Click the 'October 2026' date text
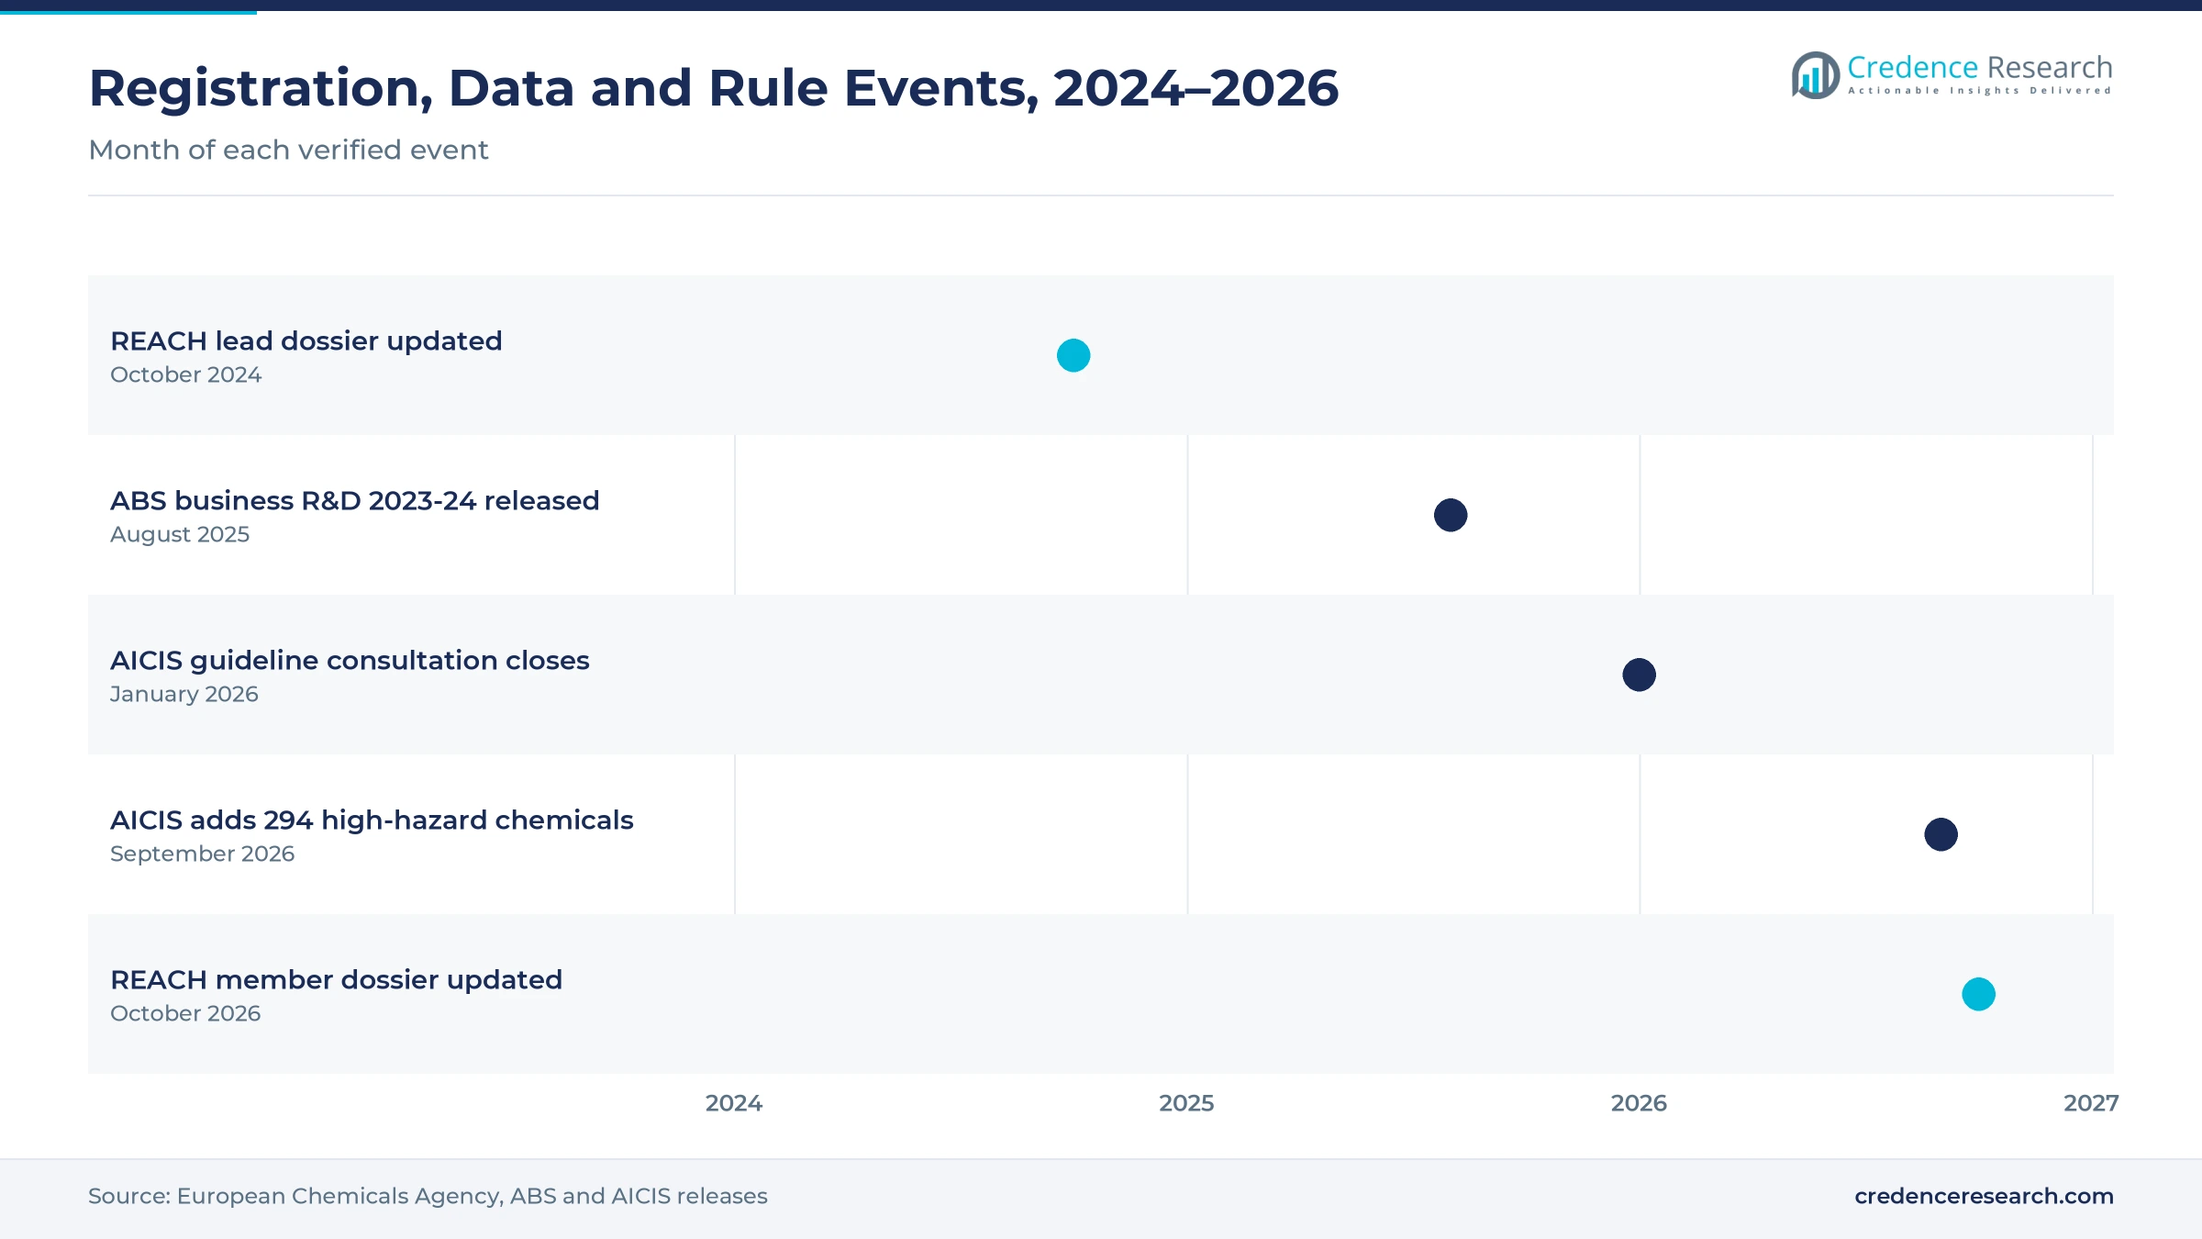The height and width of the screenshot is (1239, 2202). [x=185, y=1013]
